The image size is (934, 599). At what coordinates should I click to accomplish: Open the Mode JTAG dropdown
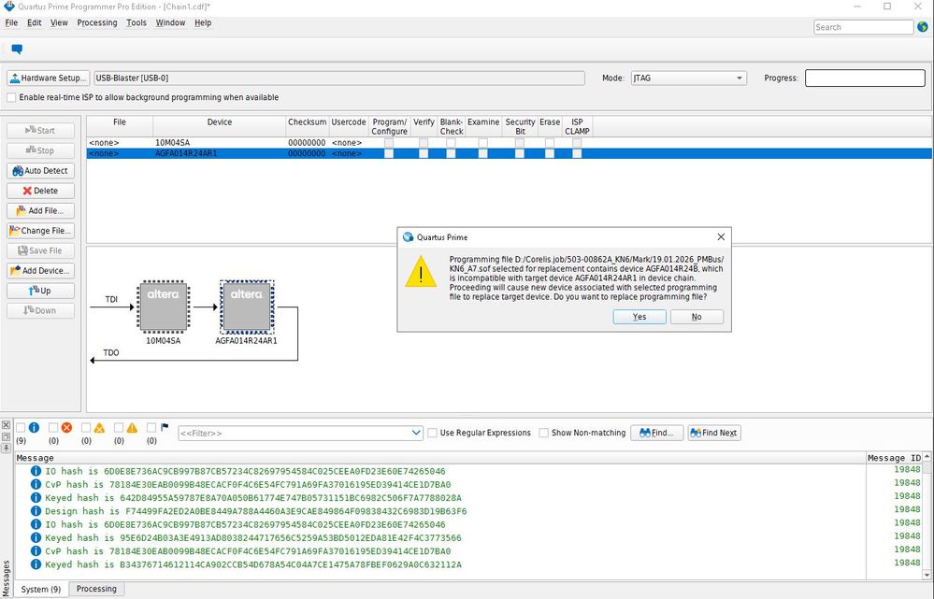click(x=689, y=78)
